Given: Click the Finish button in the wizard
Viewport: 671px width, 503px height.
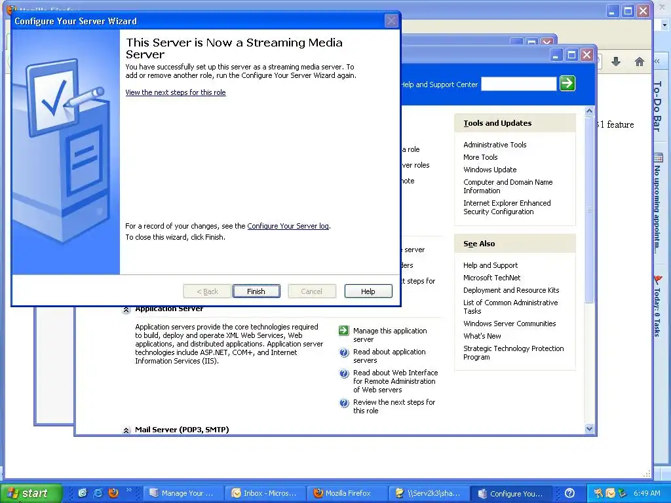Looking at the screenshot, I should click(256, 291).
